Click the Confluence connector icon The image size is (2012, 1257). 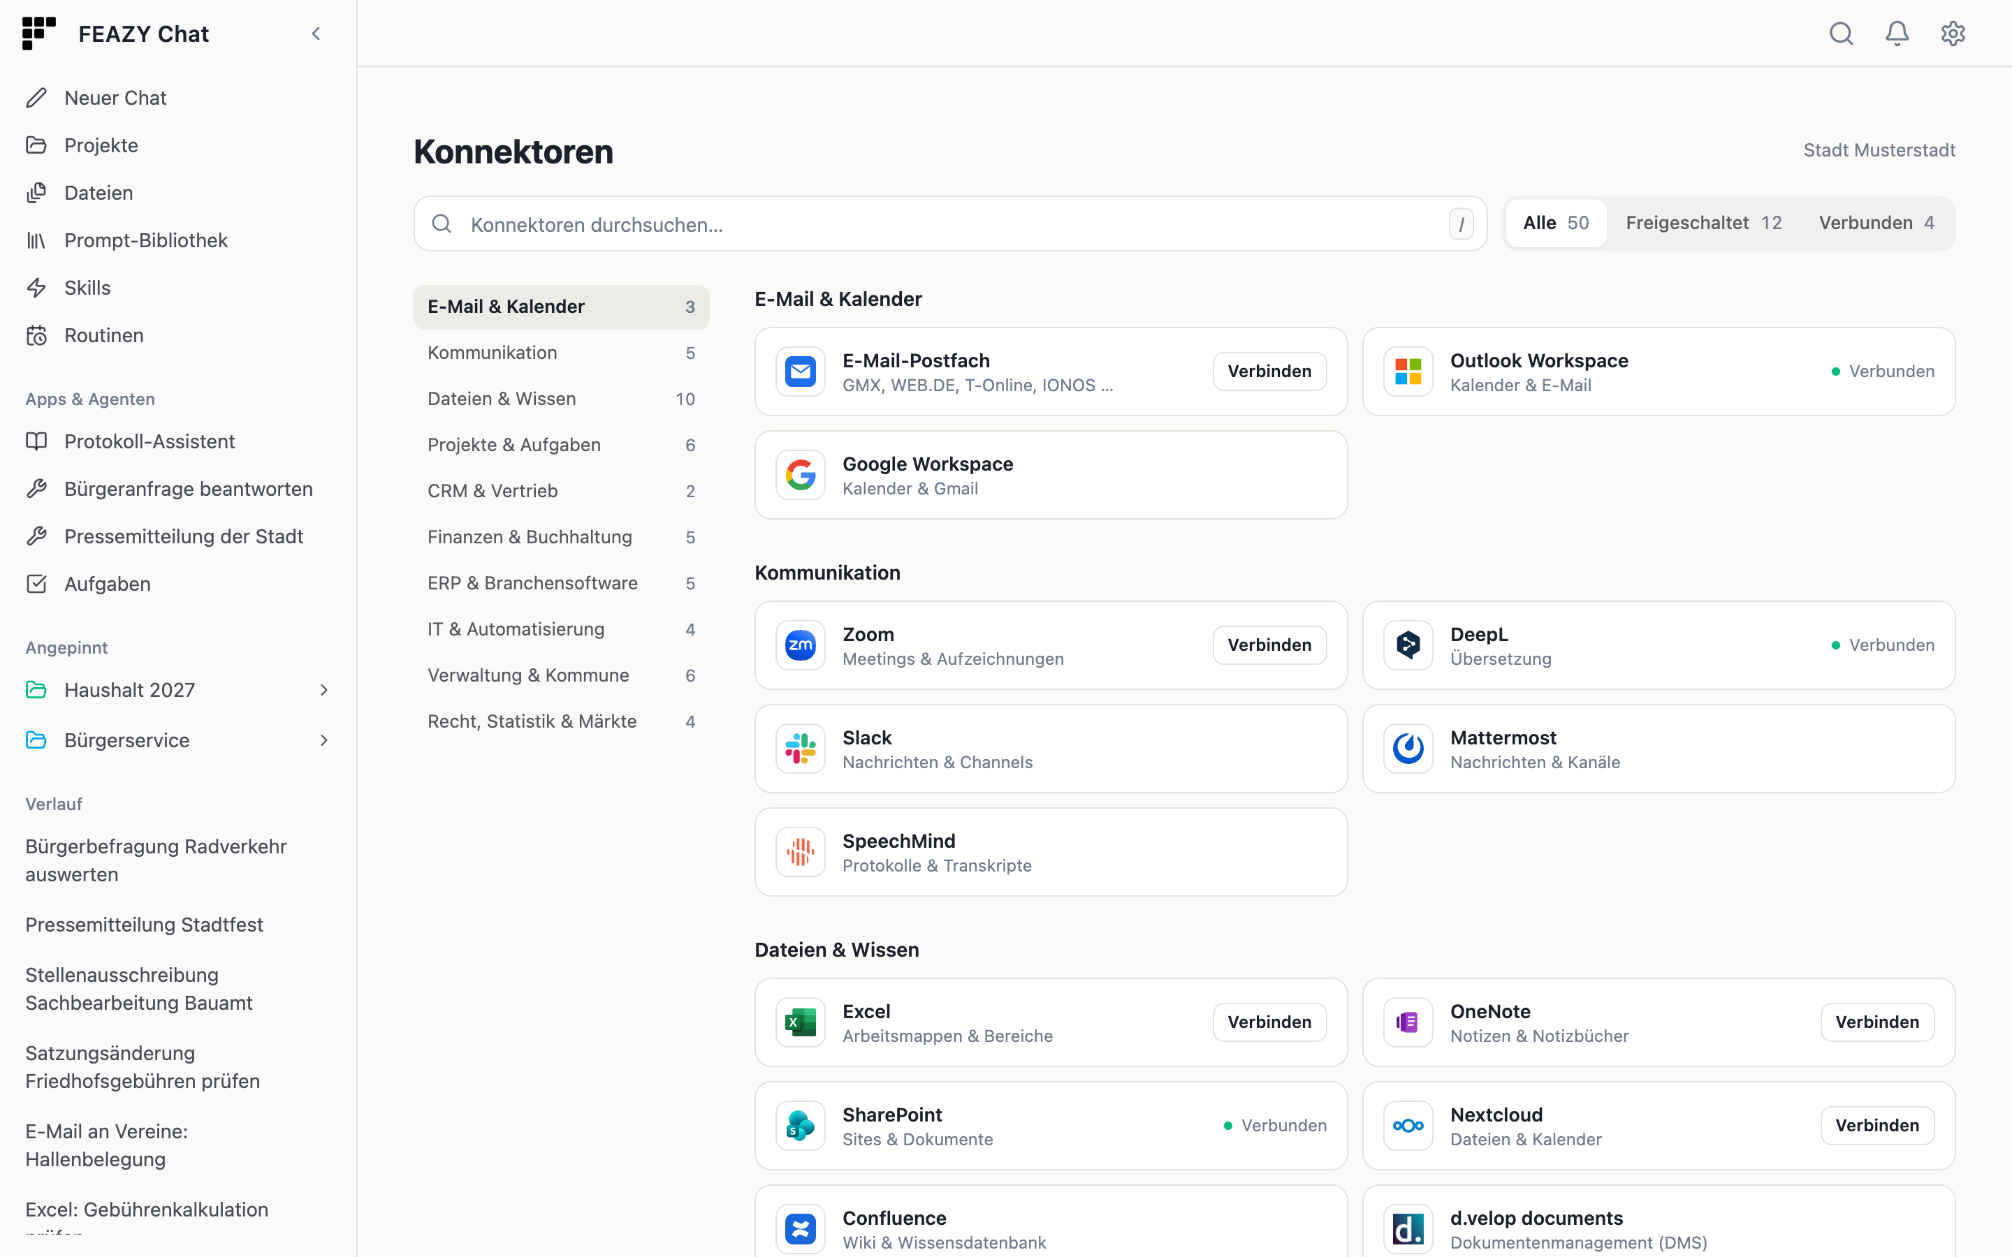(800, 1228)
